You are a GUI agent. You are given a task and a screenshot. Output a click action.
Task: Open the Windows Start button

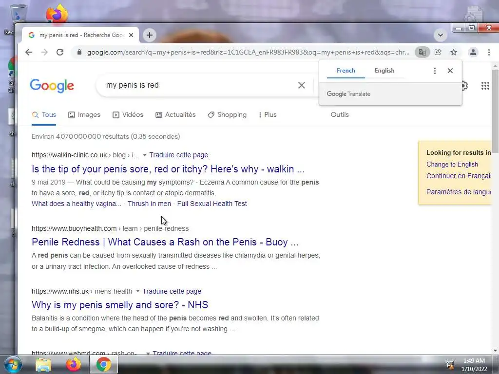pyautogui.click(x=13, y=365)
